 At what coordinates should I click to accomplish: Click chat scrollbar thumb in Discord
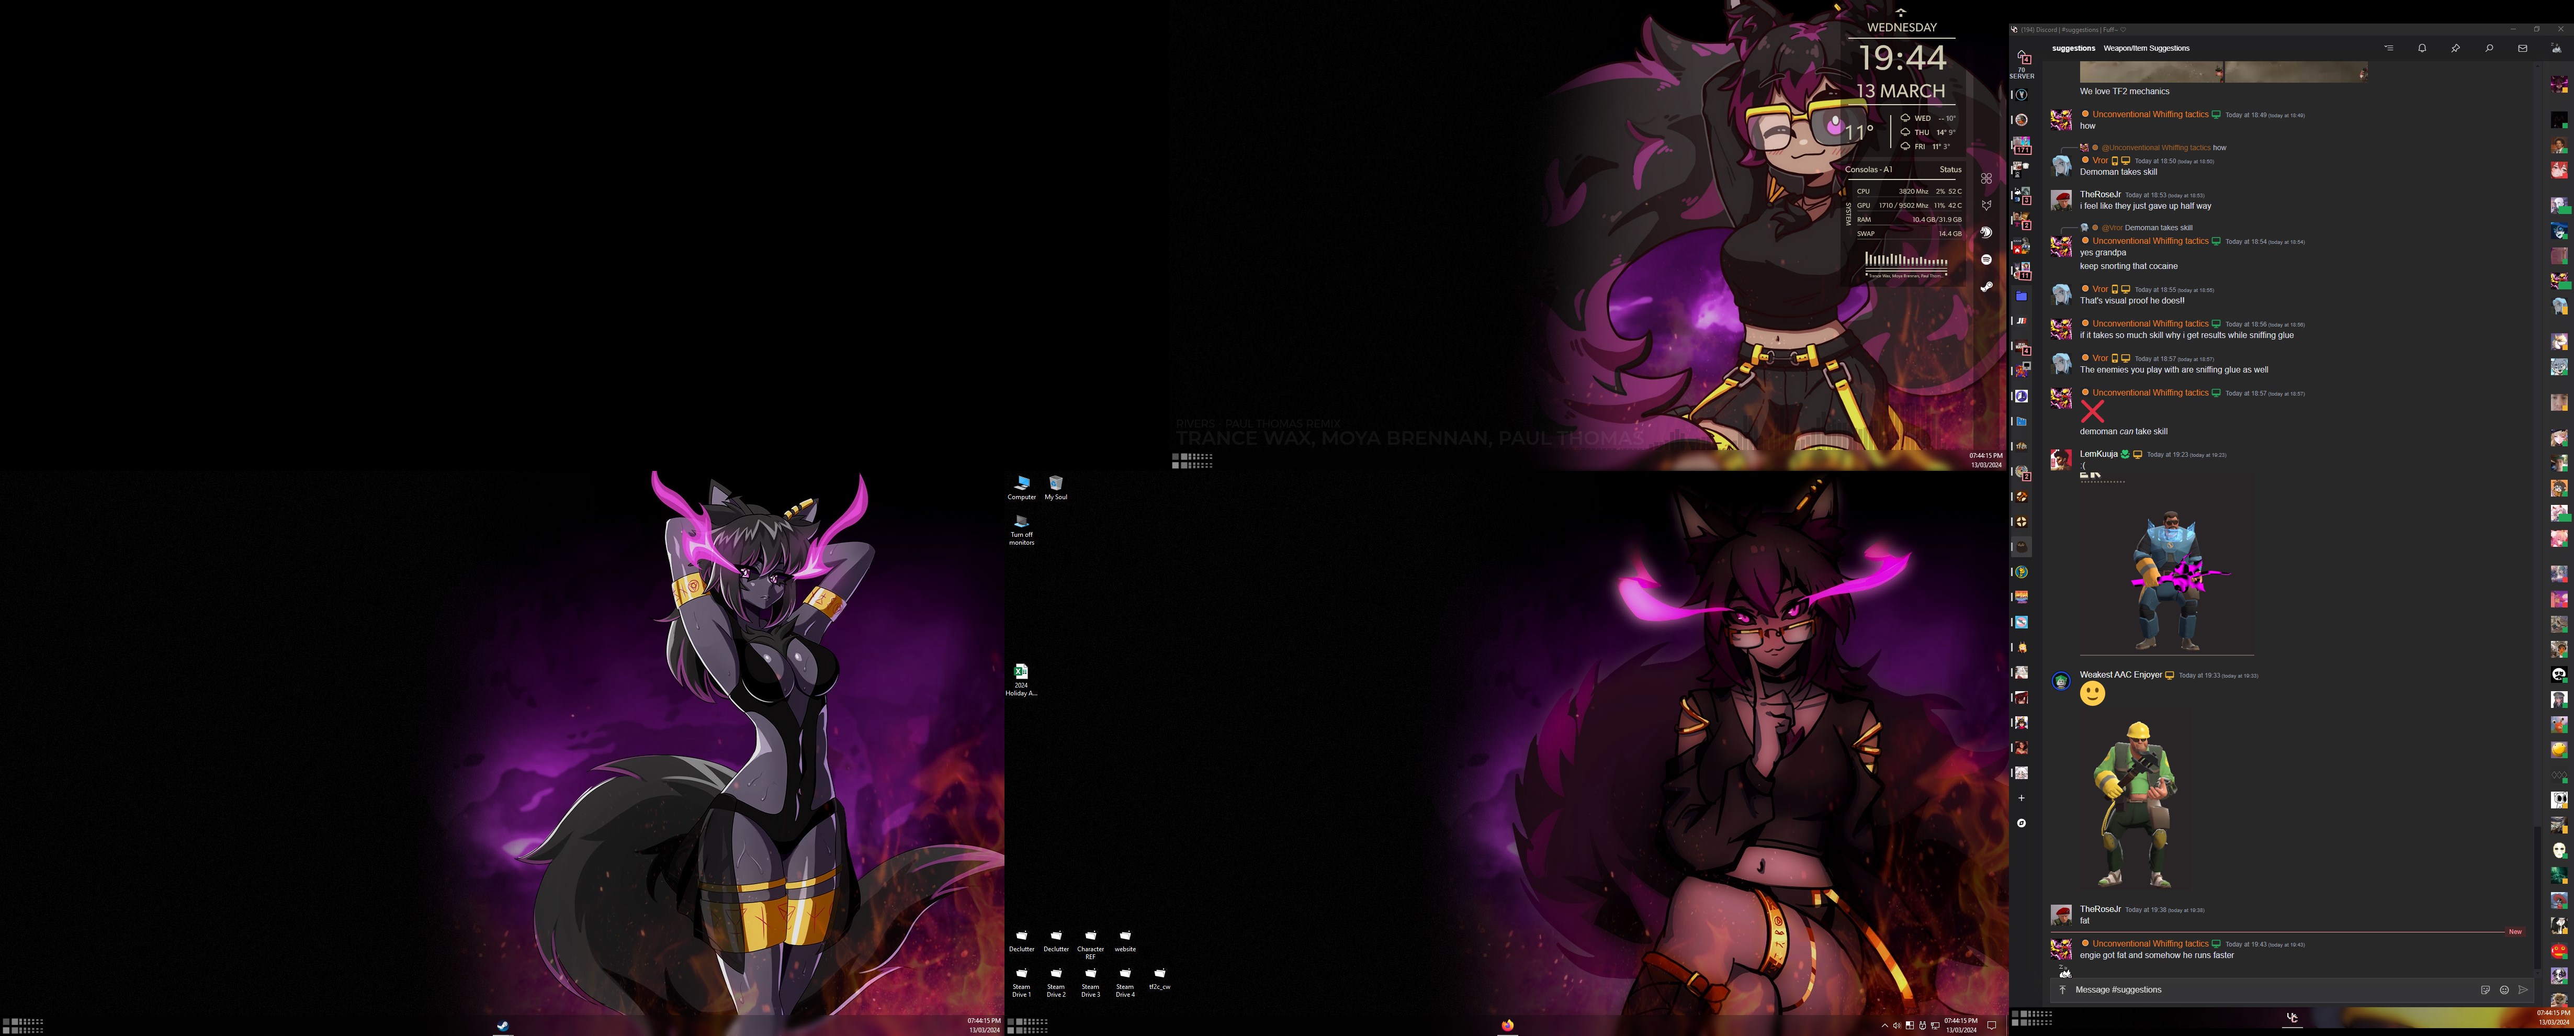pos(2537,897)
